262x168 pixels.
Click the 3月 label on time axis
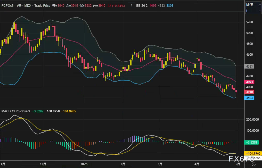[x=160, y=164]
